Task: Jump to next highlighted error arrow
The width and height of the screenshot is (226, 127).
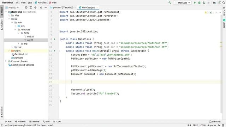Action: [x=220, y=13]
